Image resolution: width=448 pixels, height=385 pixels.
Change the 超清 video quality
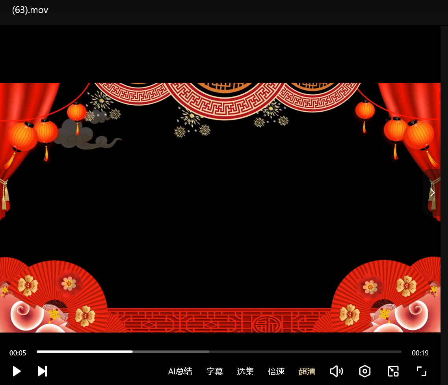(x=307, y=371)
